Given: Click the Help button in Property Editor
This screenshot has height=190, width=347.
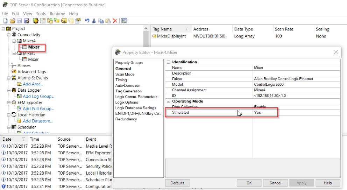Looking at the screenshot, I should point(328,183).
